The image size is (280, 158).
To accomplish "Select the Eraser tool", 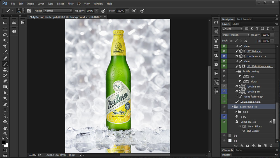I will tap(5, 81).
